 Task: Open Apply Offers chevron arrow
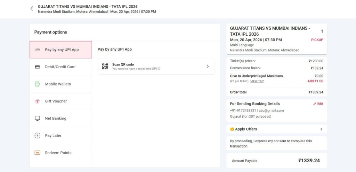tap(321, 129)
